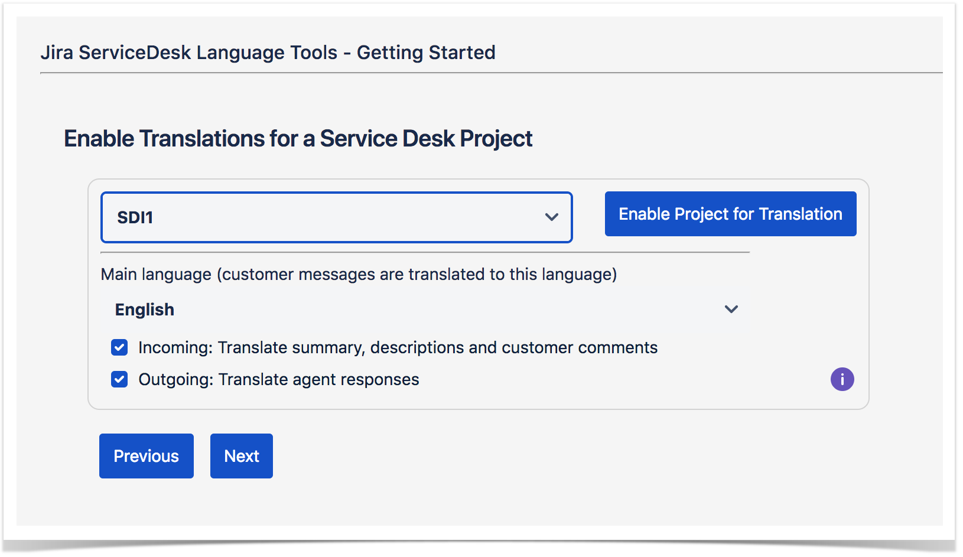Open the SDI1 project dropdown
Screen dimensions: 963x557
point(337,217)
